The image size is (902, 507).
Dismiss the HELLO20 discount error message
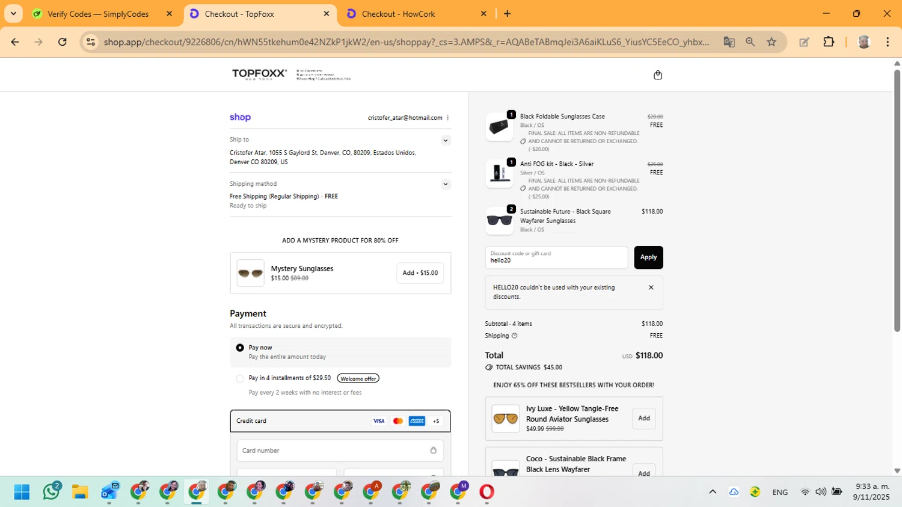(651, 287)
